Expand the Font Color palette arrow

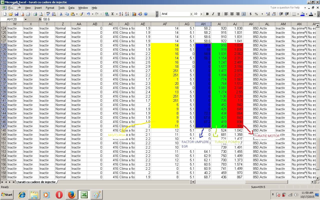pos(315,14)
